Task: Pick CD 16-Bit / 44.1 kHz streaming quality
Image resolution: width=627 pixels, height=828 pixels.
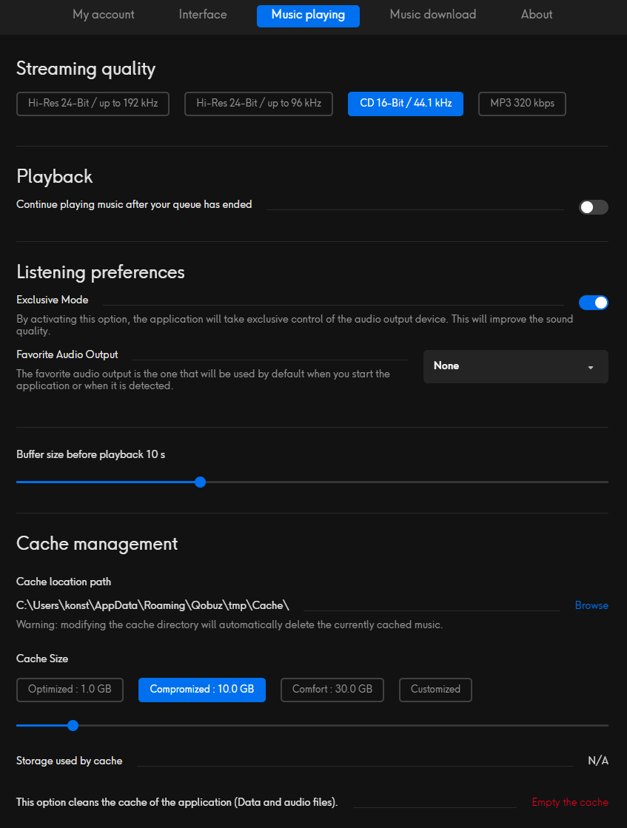Action: [x=406, y=104]
